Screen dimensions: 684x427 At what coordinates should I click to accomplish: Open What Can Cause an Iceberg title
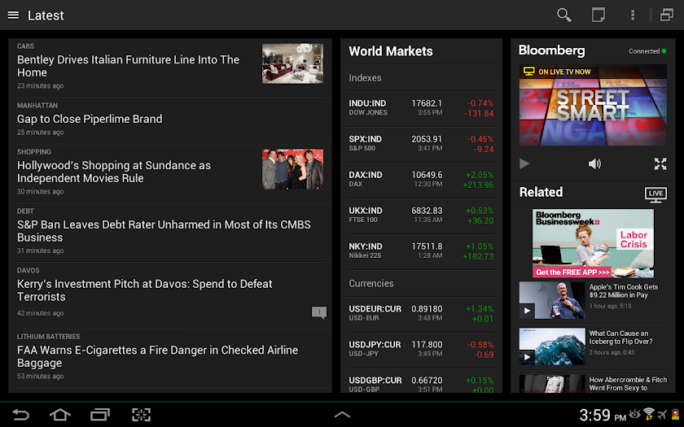click(x=620, y=338)
